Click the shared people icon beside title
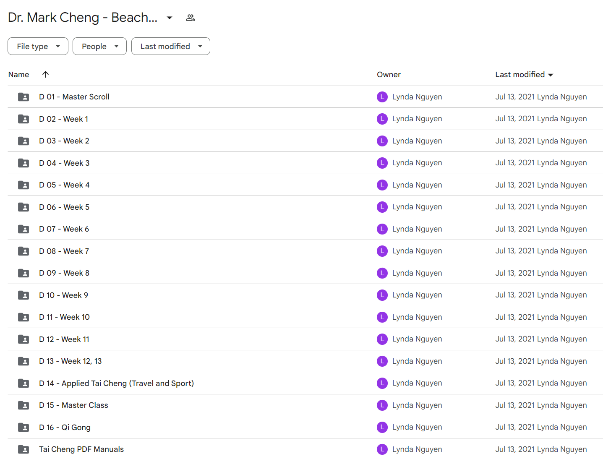 pos(191,18)
